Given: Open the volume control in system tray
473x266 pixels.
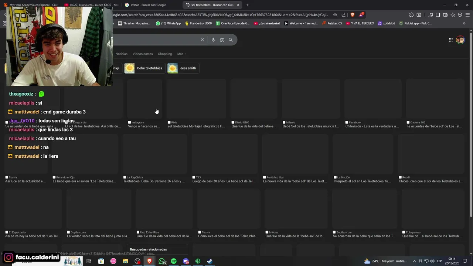Looking at the screenshot, I should coord(432,261).
